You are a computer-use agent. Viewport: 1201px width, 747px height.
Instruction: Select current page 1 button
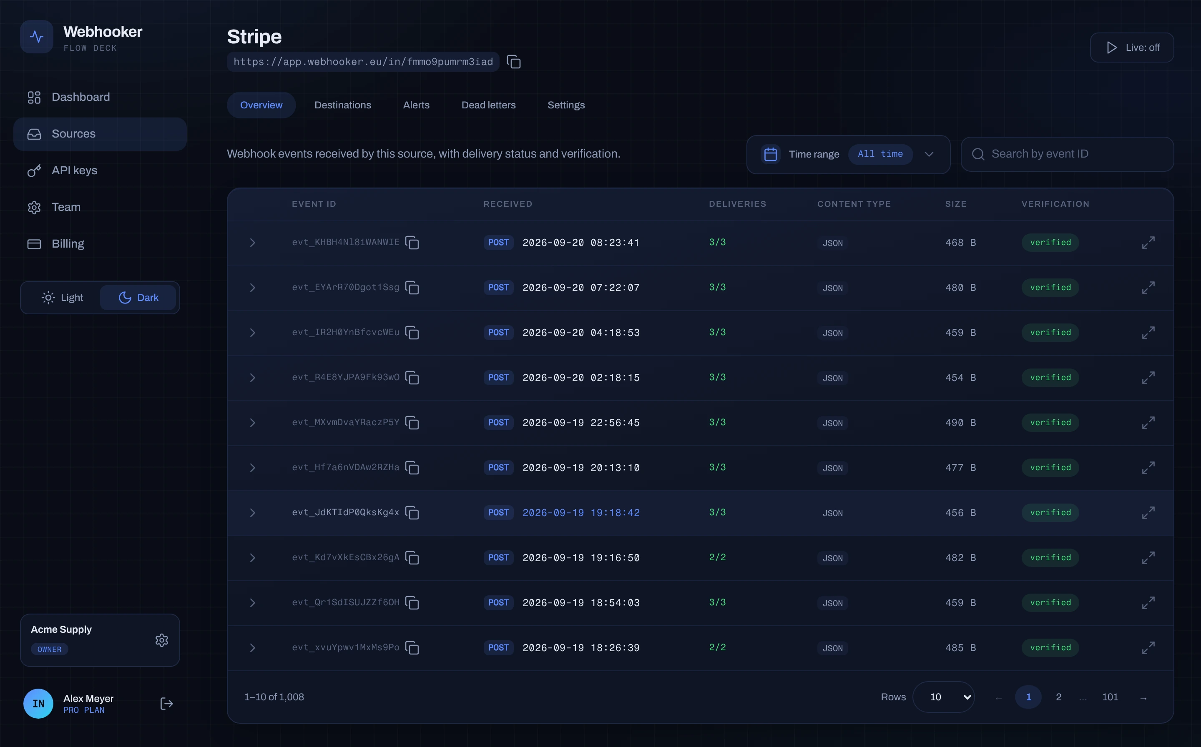[1028, 697]
